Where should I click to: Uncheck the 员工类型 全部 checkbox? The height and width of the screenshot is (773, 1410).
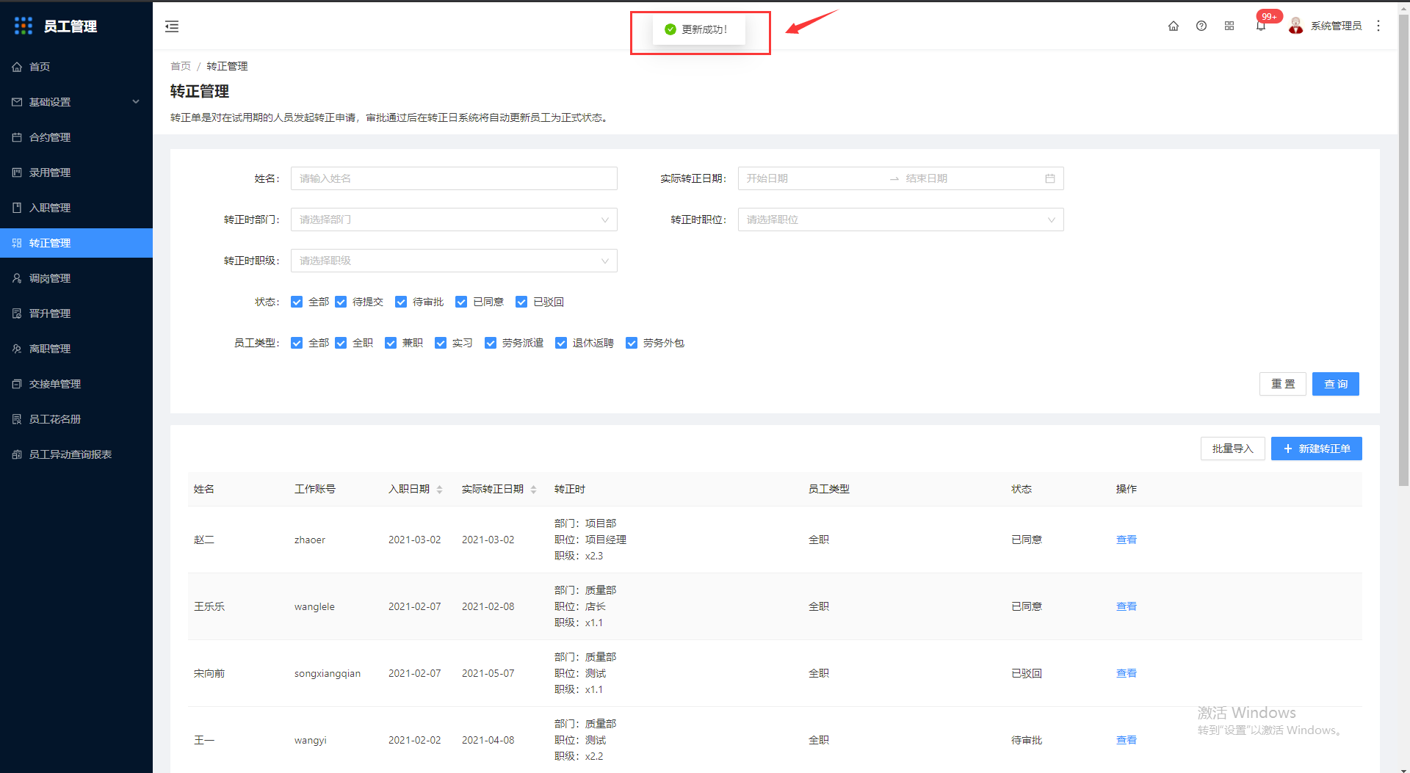(x=297, y=343)
